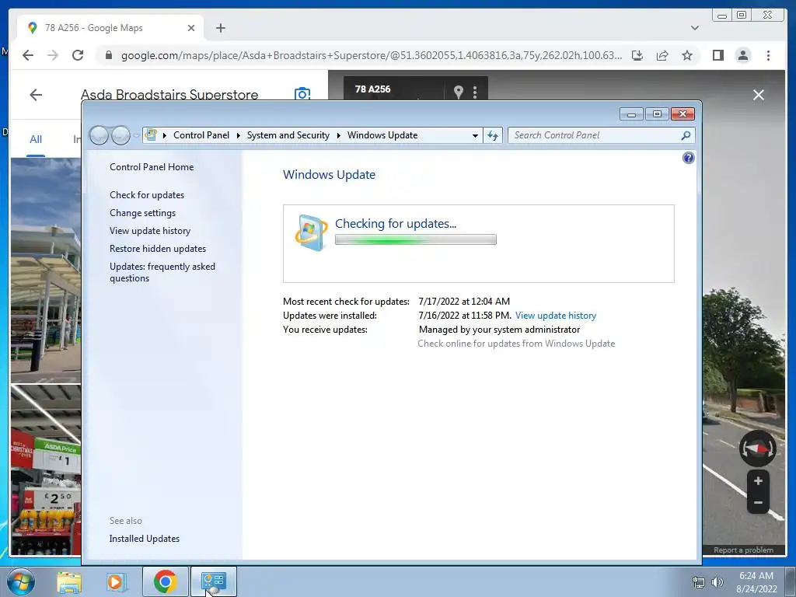Viewport: 796px width, 597px height.
Task: Open Installed Updates link
Action: pyautogui.click(x=144, y=539)
